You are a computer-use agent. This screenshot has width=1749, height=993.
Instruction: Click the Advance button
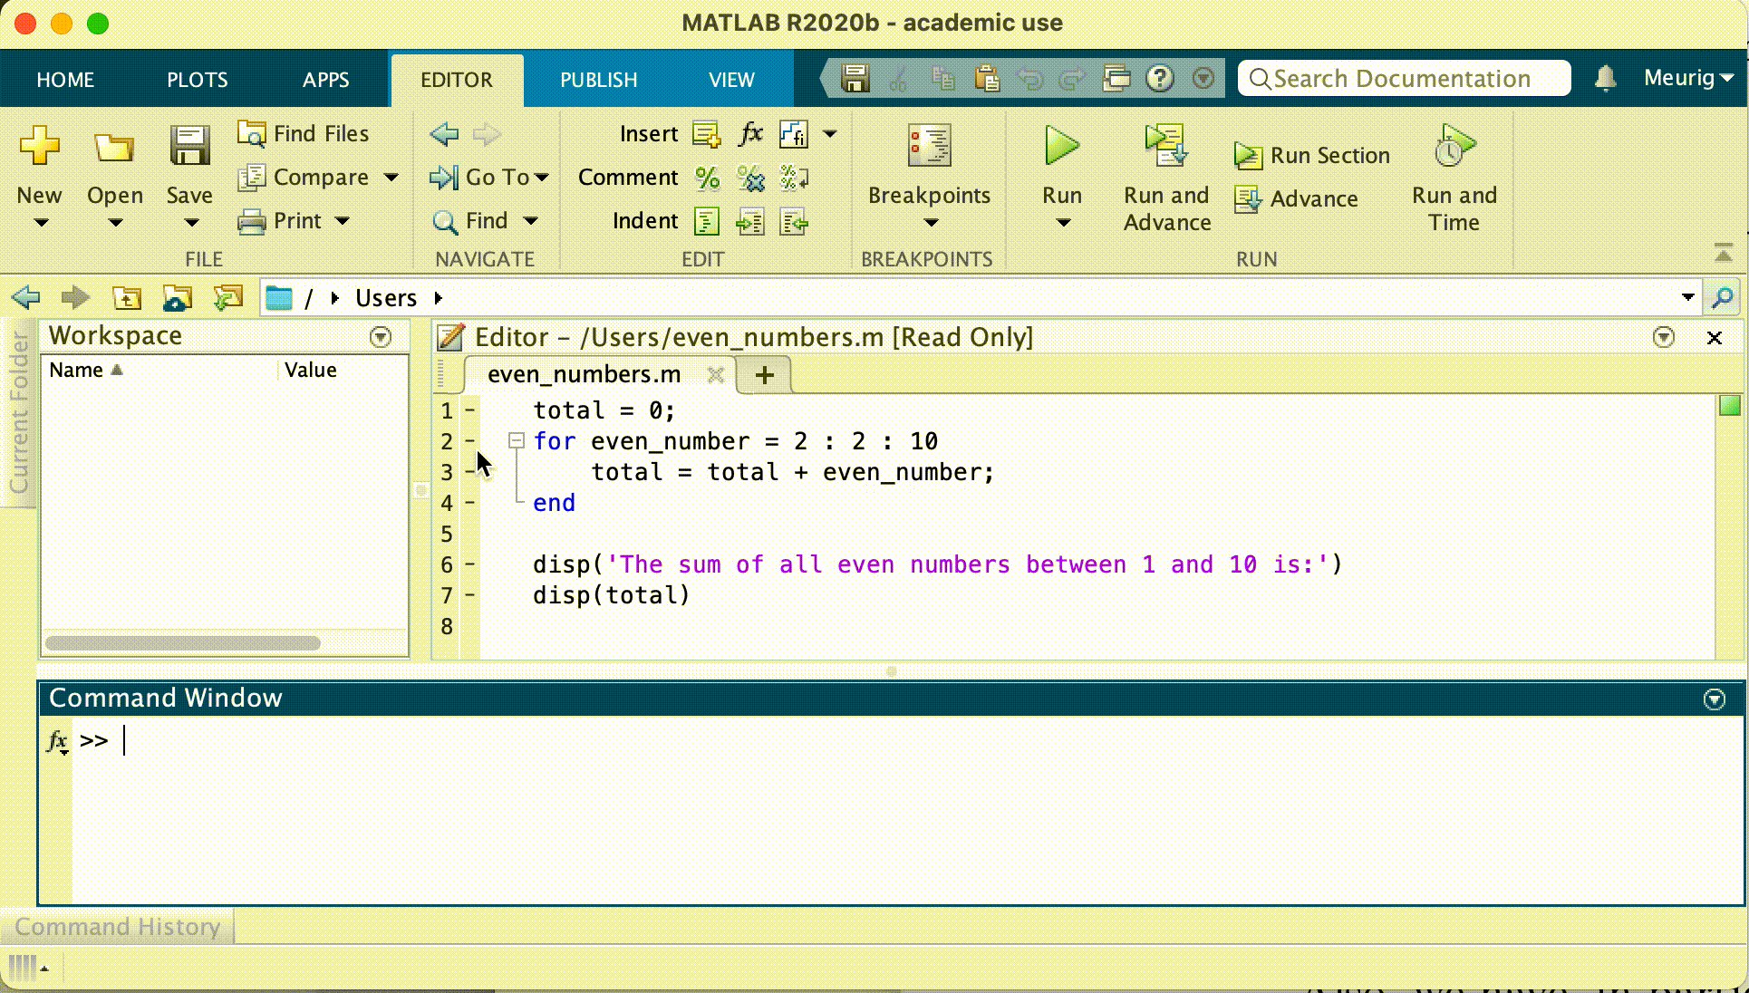(x=1296, y=198)
